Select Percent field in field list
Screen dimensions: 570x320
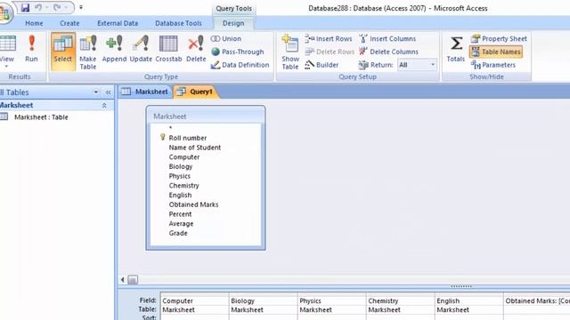pos(180,214)
